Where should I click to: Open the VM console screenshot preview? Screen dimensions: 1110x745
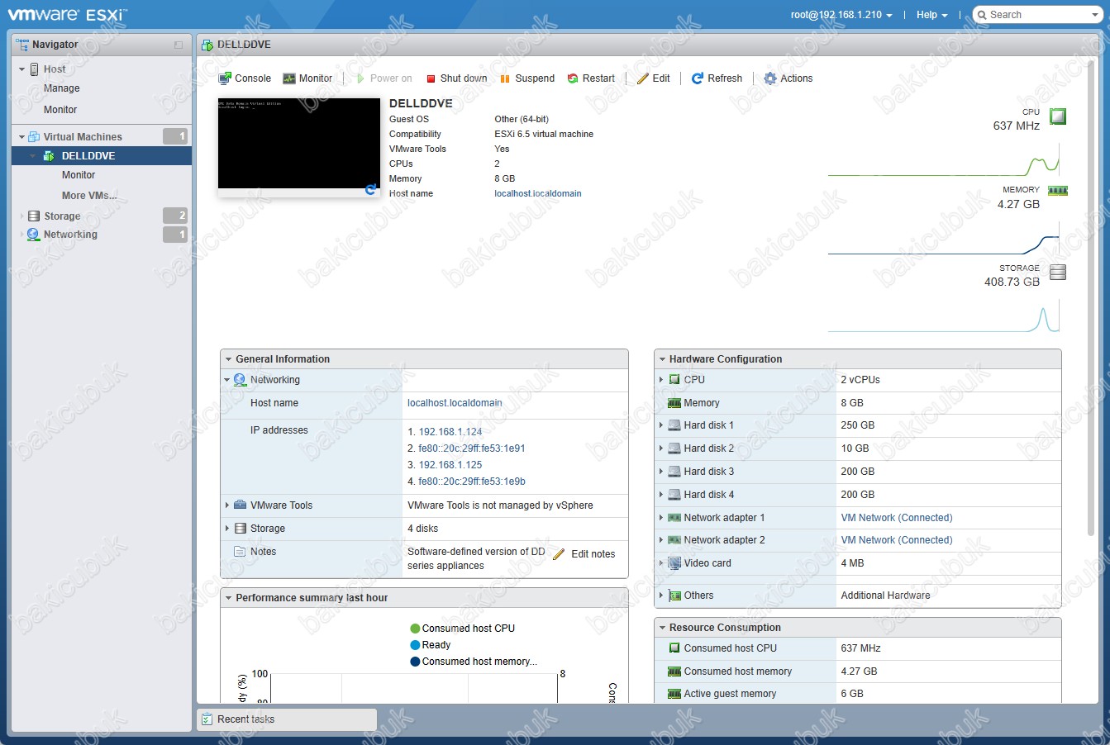tap(298, 143)
